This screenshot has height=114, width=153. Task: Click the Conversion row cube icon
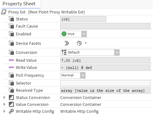11,52
